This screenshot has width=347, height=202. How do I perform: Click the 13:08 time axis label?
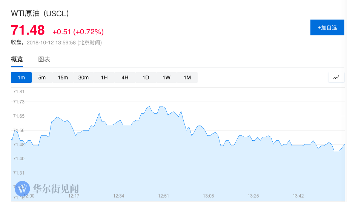[208, 196]
